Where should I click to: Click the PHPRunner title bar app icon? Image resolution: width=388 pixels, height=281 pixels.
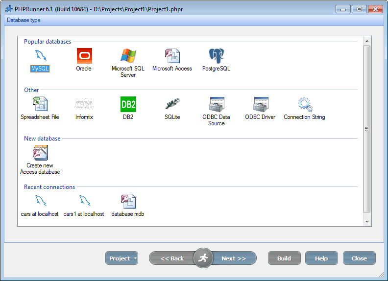tap(9, 9)
